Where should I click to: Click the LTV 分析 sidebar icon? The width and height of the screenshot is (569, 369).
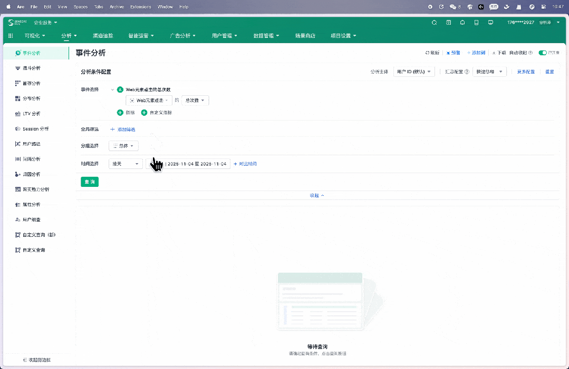point(18,114)
